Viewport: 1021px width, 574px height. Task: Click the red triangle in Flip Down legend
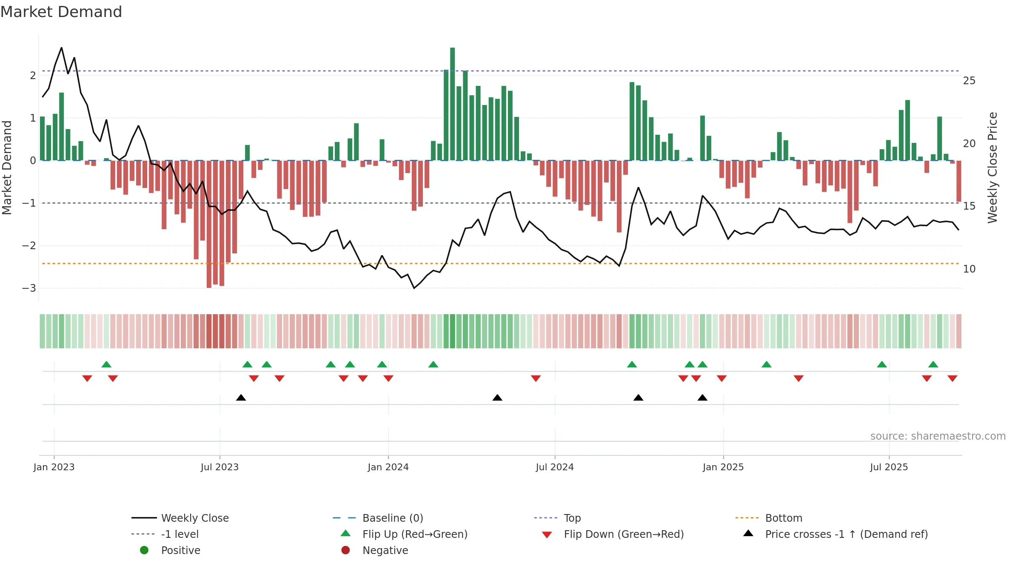[547, 535]
